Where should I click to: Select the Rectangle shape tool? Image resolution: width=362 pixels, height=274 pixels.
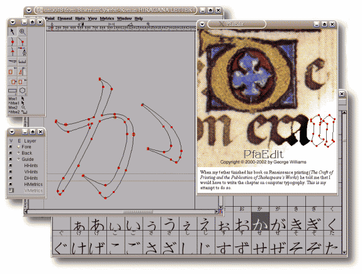[12, 90]
